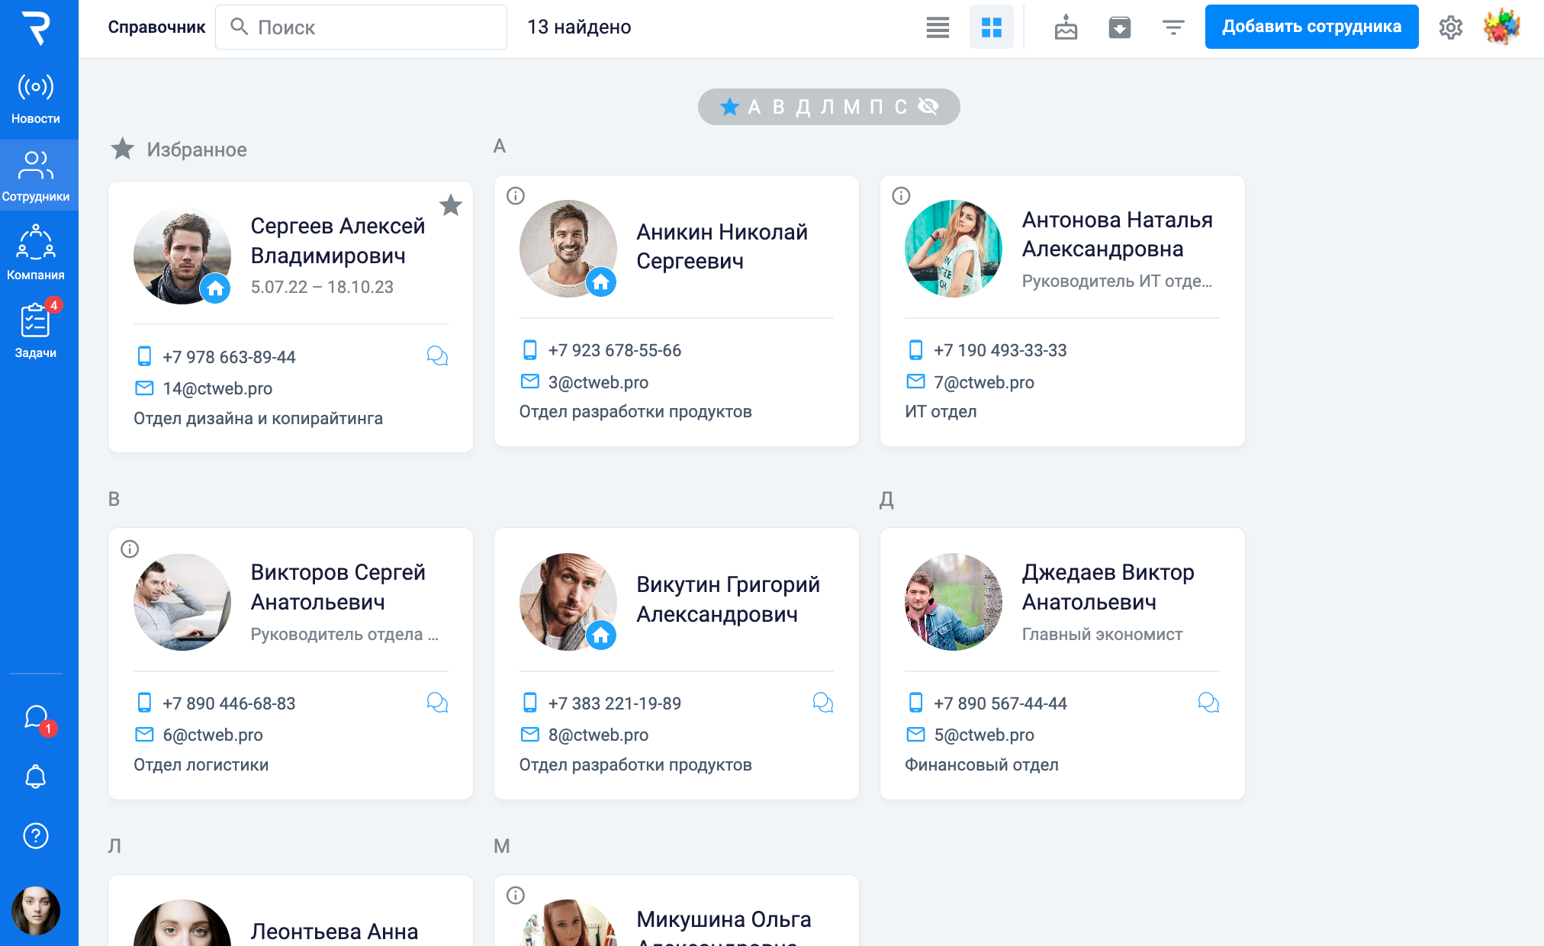Open info icon on Аникин Николай card
1544x946 pixels.
[x=516, y=196]
